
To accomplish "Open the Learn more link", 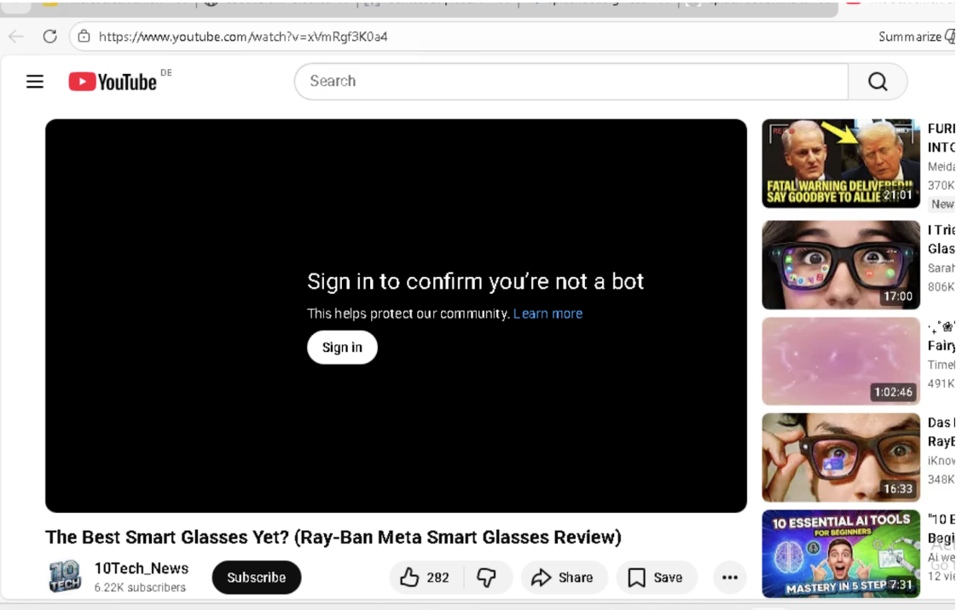I will click(x=548, y=314).
